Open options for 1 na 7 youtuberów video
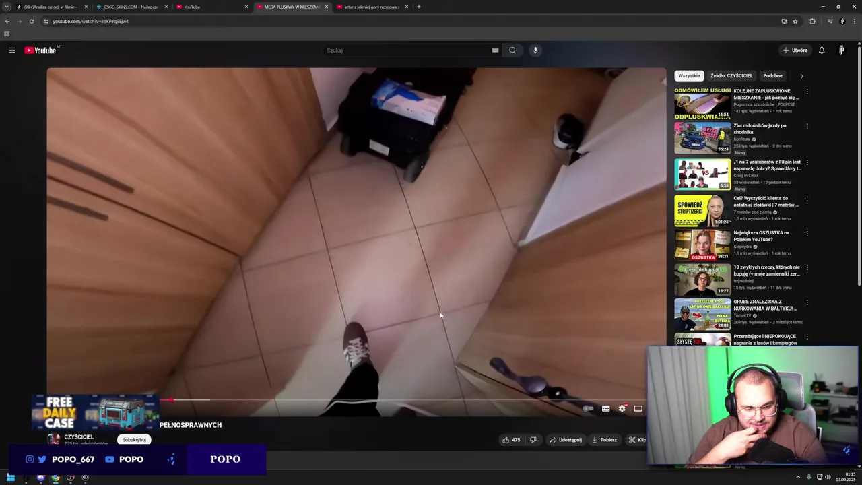This screenshot has width=862, height=485. [807, 162]
